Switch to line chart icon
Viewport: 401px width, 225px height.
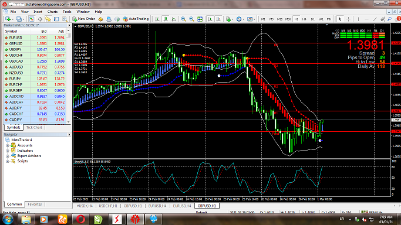[174, 19]
